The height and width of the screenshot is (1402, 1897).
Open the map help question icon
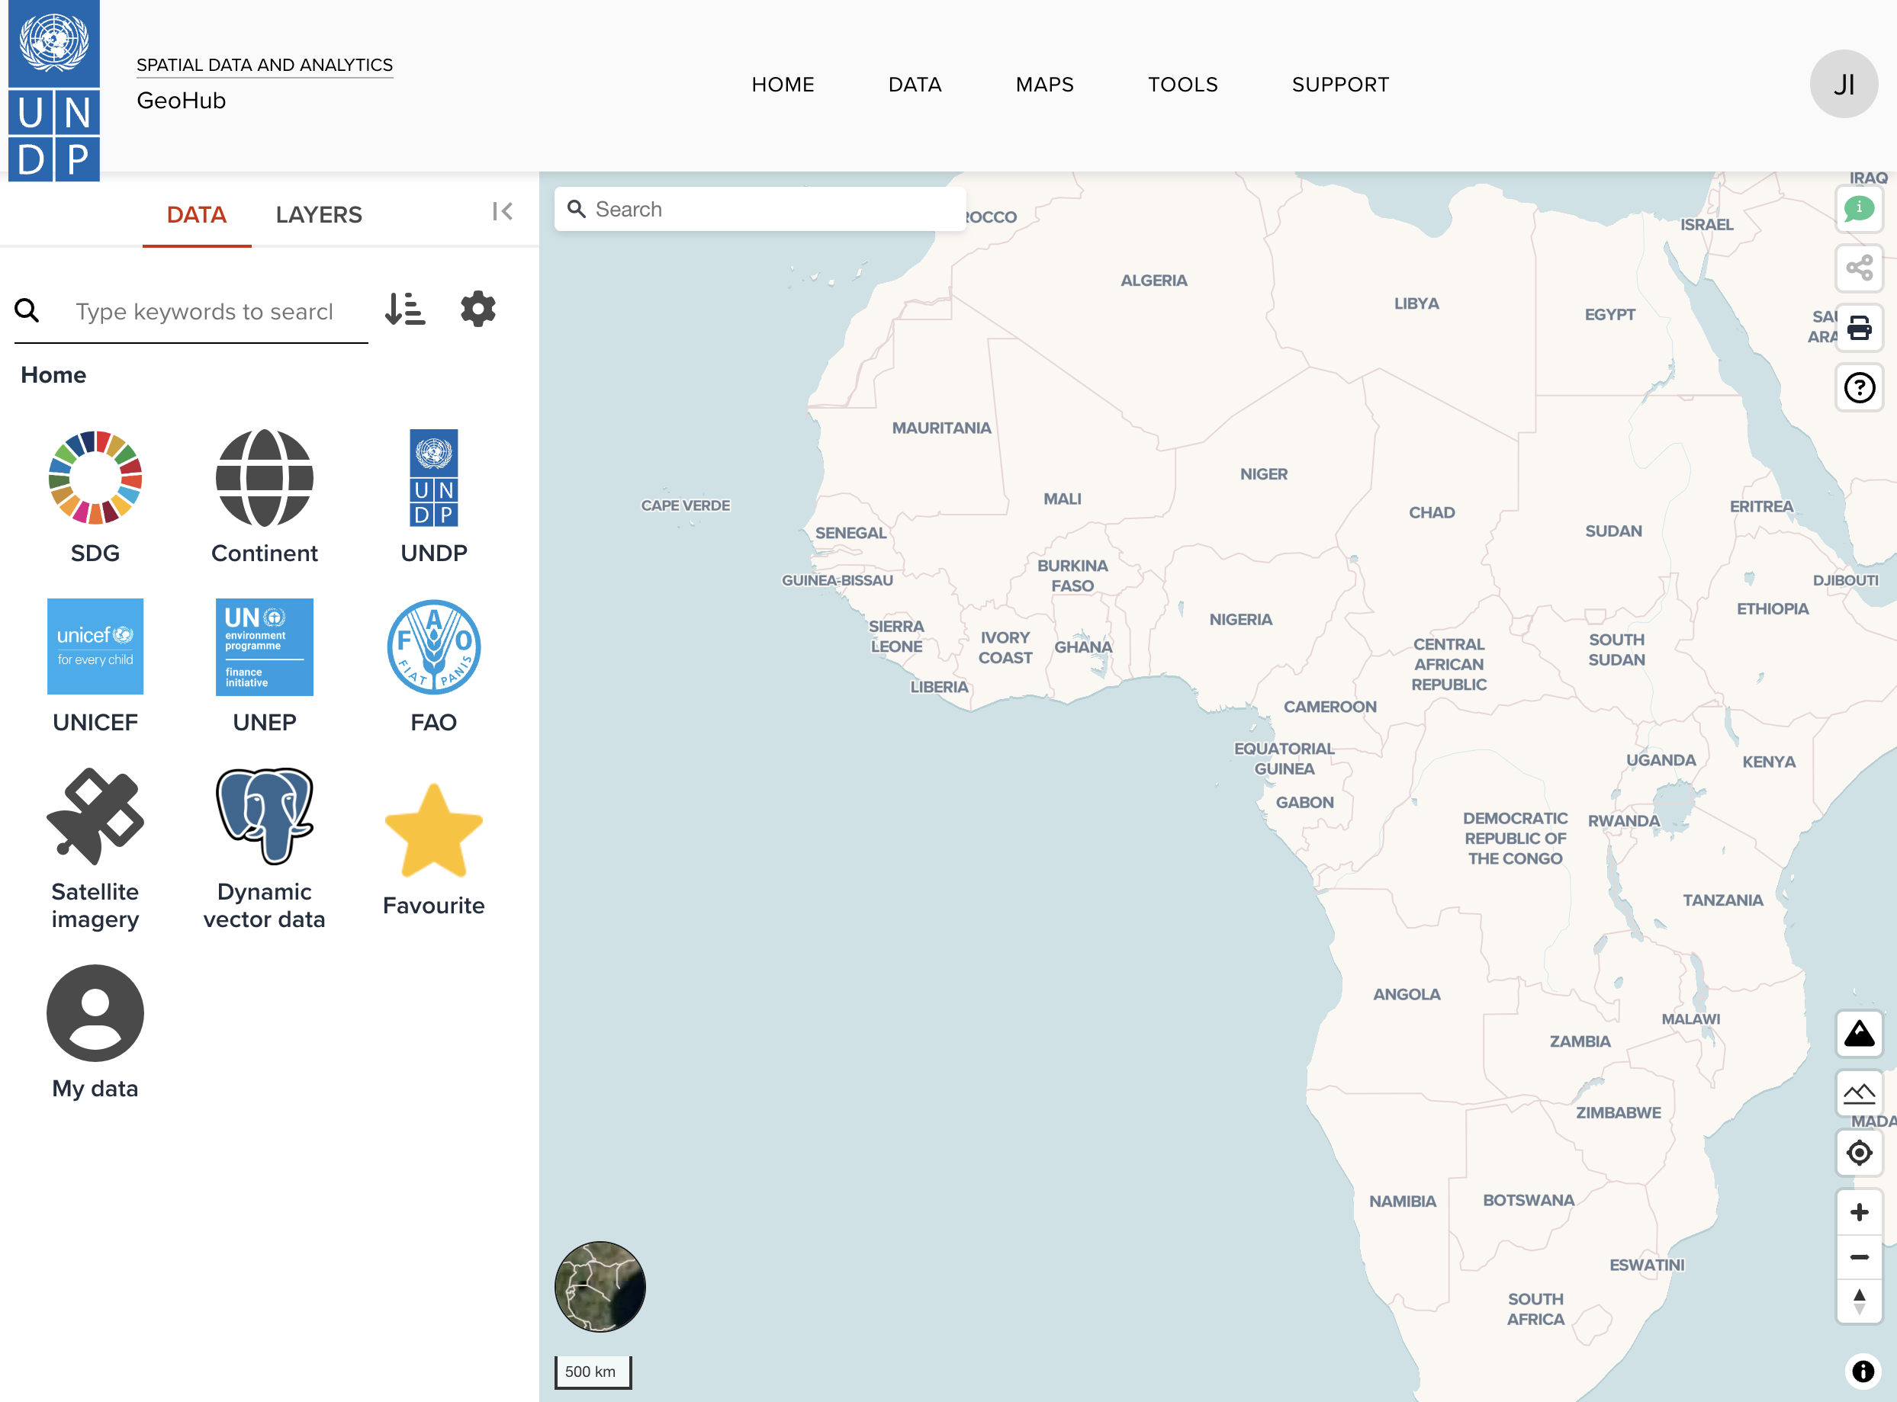pyautogui.click(x=1859, y=388)
